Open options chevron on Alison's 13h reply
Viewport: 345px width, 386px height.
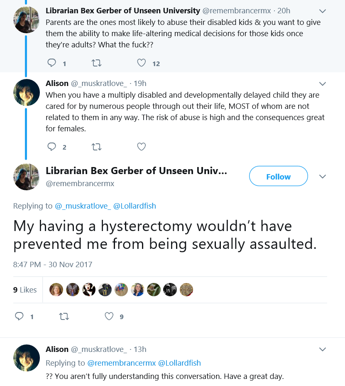323,349
